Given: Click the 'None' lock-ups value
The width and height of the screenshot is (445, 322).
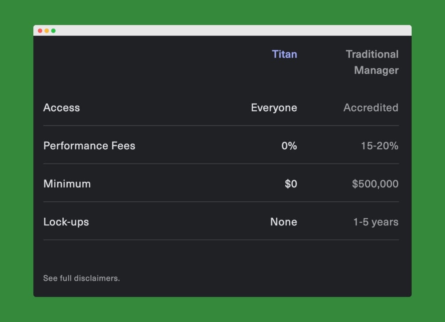Looking at the screenshot, I should click(283, 222).
